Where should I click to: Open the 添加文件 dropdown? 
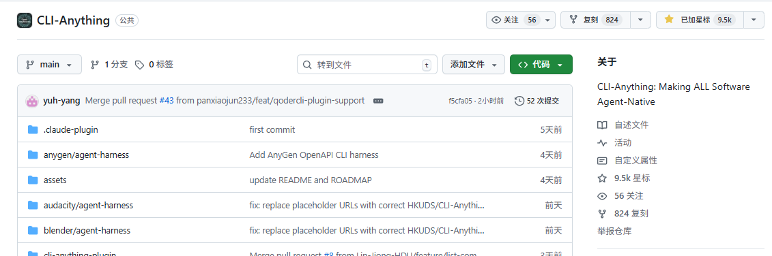point(474,65)
